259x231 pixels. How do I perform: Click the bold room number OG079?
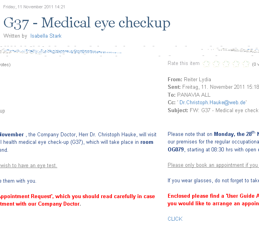pyautogui.click(x=176, y=150)
